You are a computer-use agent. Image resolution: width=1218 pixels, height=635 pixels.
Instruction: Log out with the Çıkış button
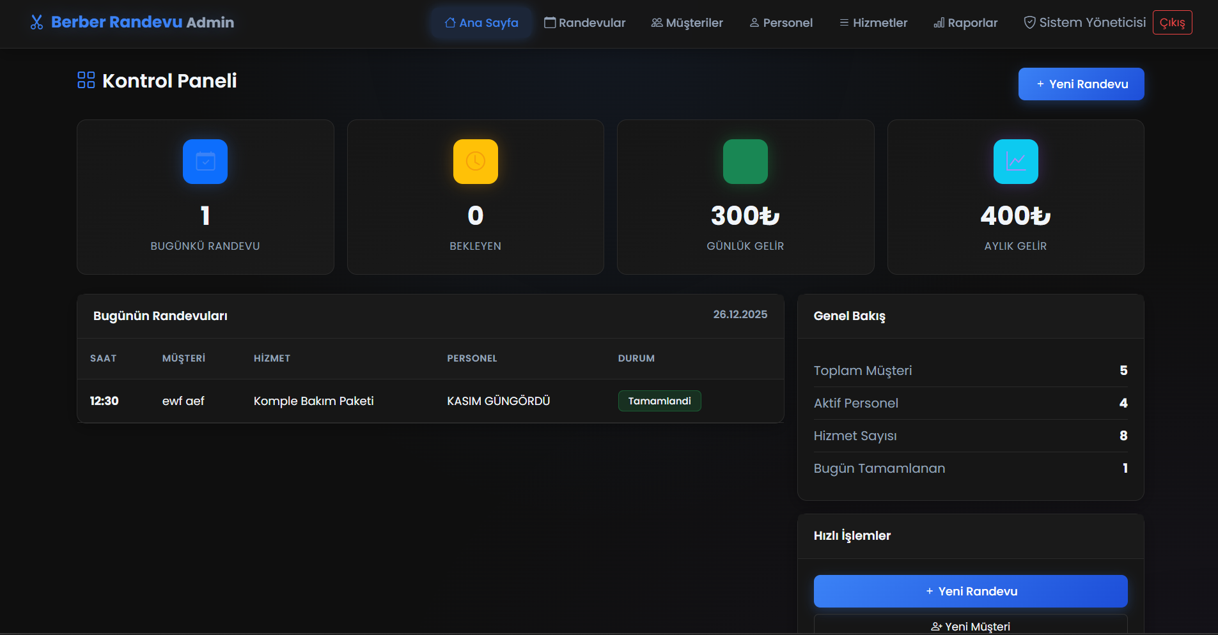(x=1173, y=23)
